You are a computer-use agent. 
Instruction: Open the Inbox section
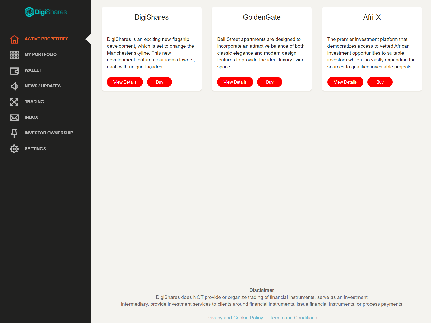(x=31, y=117)
